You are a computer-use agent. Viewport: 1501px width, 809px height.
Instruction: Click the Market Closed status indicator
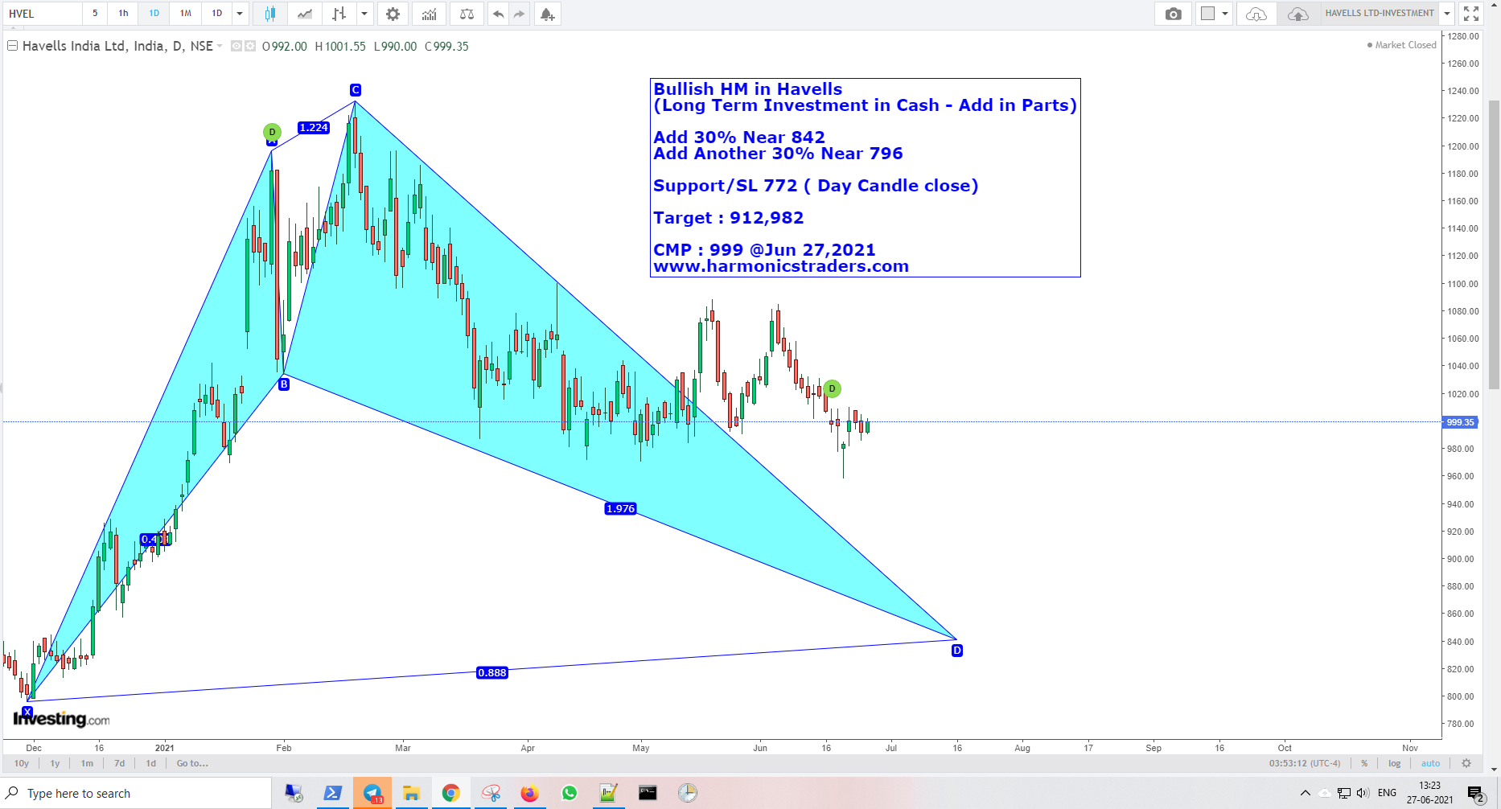click(1402, 45)
